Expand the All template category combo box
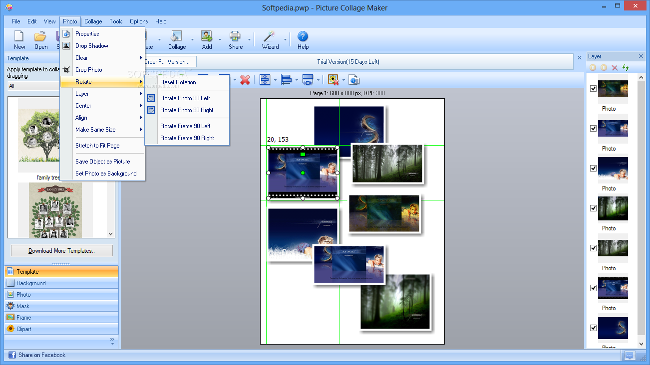This screenshot has width=650, height=365. [34, 86]
